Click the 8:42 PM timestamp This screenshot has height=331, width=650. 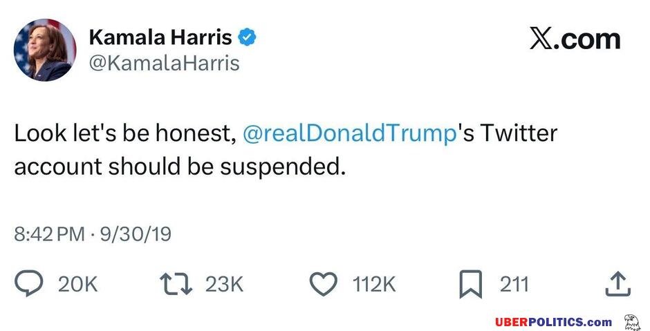pyautogui.click(x=49, y=234)
